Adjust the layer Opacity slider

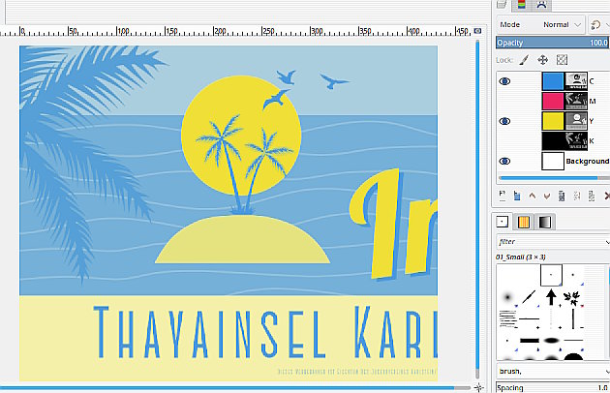coord(553,43)
